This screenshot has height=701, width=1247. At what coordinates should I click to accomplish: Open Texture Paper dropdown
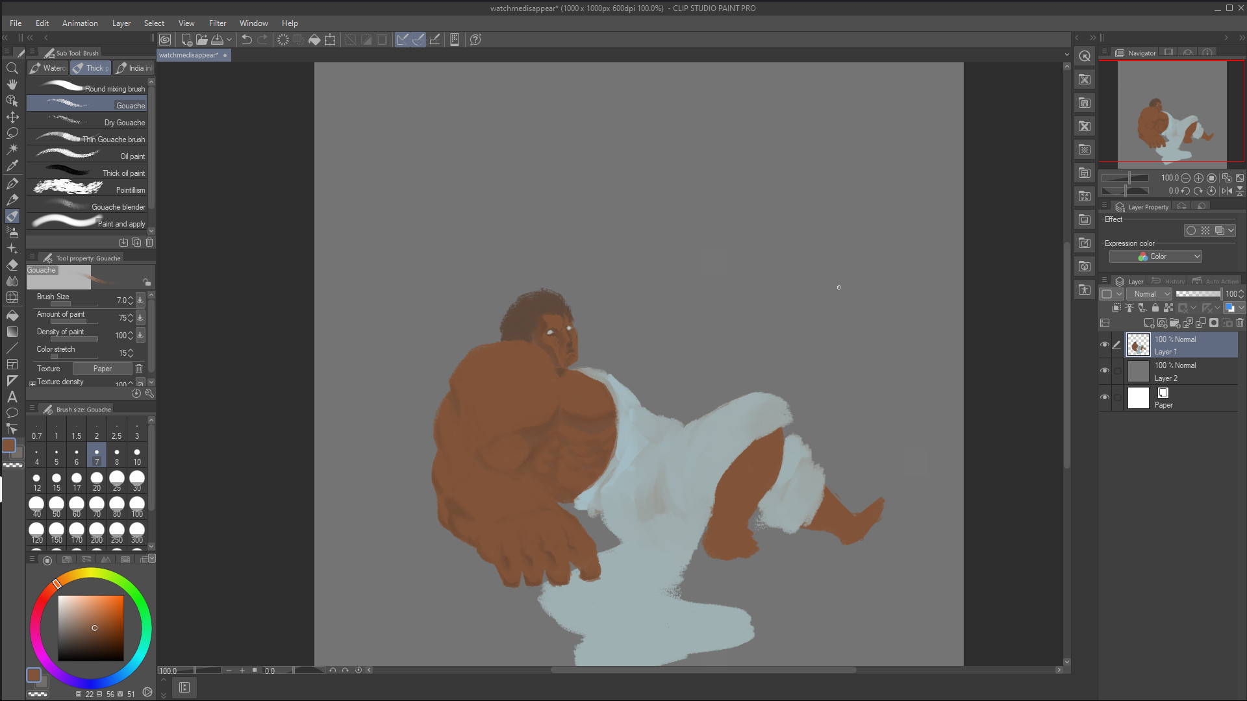tap(103, 369)
